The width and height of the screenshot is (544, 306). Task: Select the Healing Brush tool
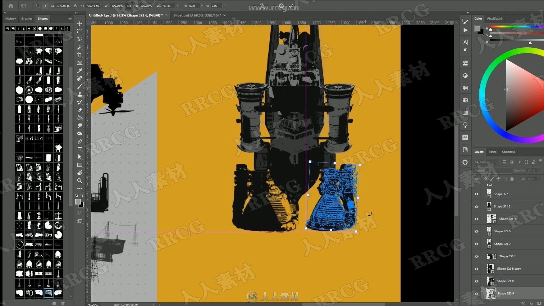tap(80, 78)
